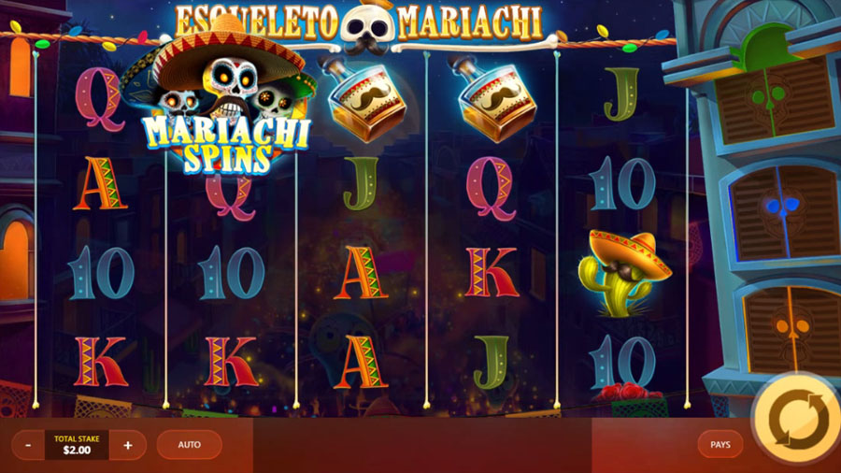Click the tequila bottle on fourth reel
Viewport: 841px width, 473px height.
point(494,100)
